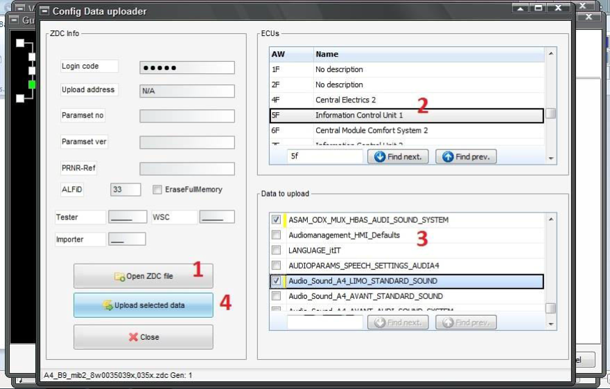Click Upload selected data button
Viewport: 610px width, 389px height.
(143, 305)
